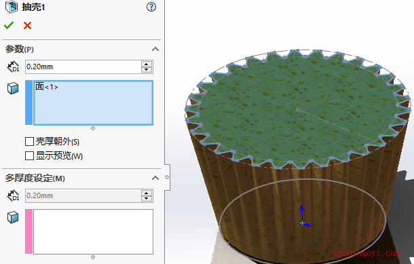Click the empty multi-thickness faces box

(x=93, y=232)
